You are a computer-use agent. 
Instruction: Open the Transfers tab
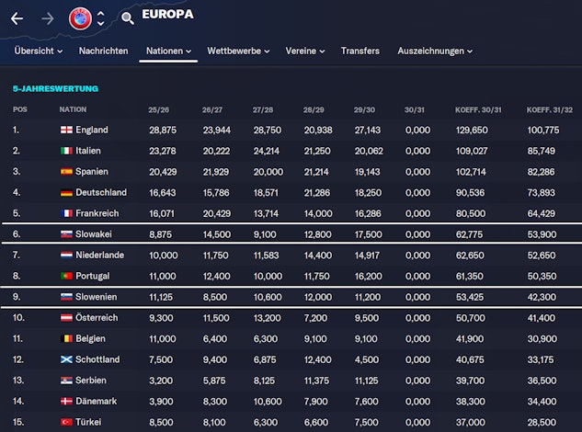[359, 51]
